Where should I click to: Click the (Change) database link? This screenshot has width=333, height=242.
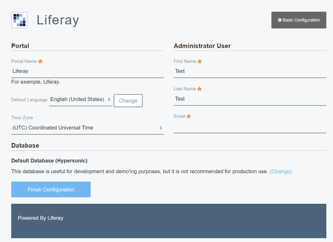pyautogui.click(x=281, y=172)
